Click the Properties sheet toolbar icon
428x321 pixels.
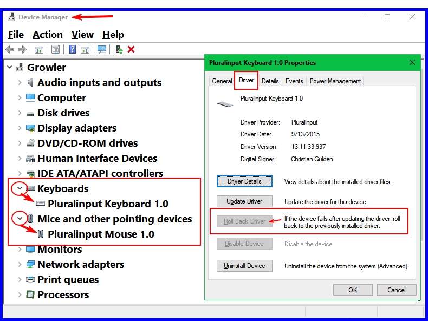pyautogui.click(x=55, y=49)
